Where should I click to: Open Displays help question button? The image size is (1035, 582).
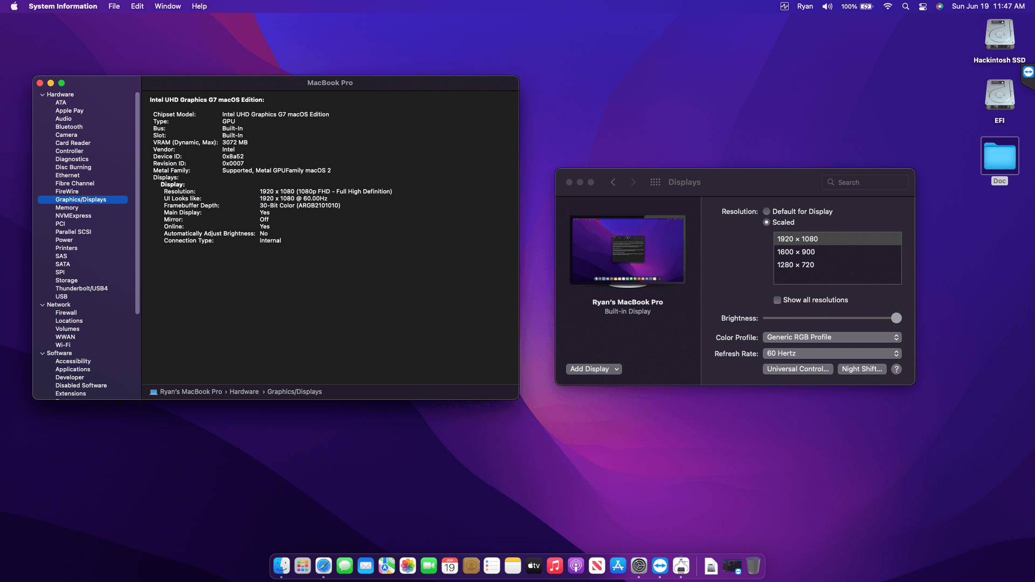coord(896,369)
